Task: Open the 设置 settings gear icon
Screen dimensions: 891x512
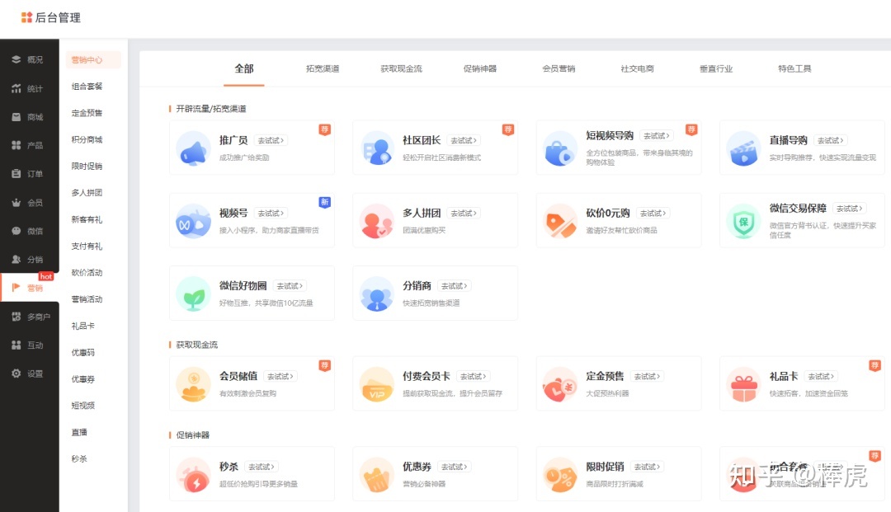Action: (x=16, y=373)
